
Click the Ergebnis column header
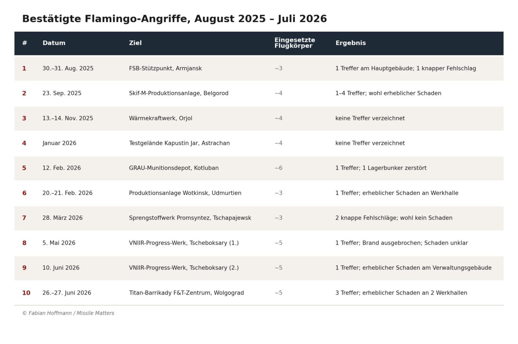pos(350,43)
